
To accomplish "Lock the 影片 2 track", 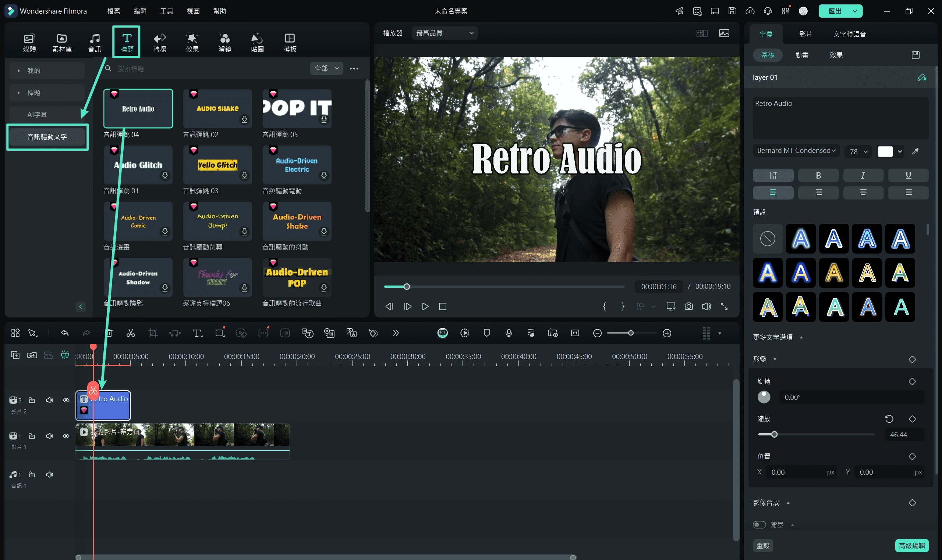I will (32, 400).
